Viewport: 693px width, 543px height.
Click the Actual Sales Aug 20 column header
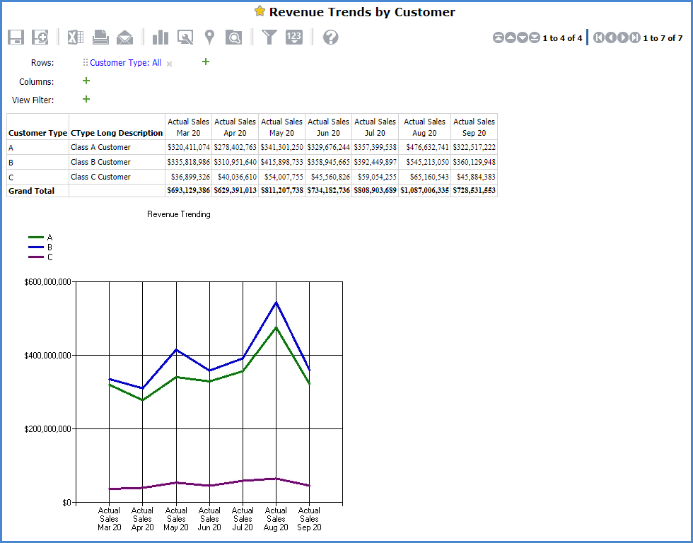click(424, 127)
